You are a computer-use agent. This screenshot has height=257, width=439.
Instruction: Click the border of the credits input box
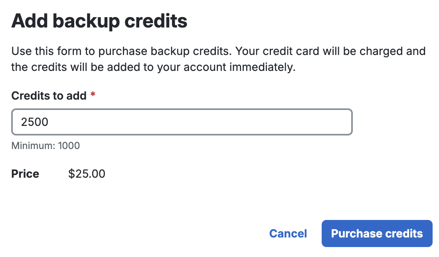coord(182,109)
